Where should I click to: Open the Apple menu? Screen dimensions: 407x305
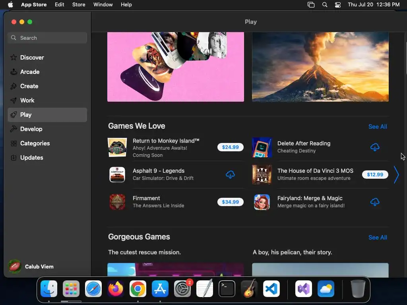click(x=10, y=5)
